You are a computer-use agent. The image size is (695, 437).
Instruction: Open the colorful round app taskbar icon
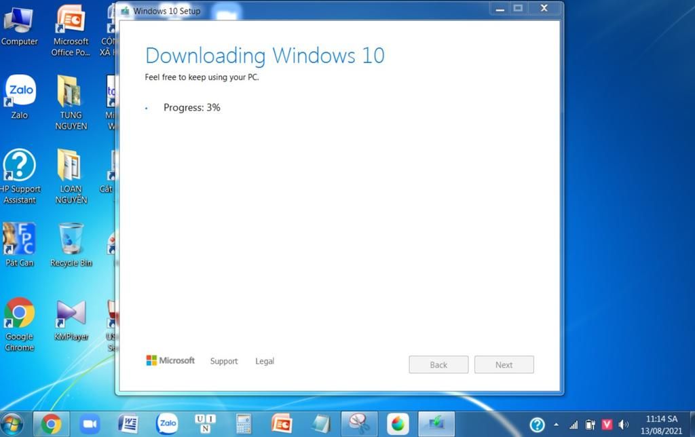click(398, 424)
